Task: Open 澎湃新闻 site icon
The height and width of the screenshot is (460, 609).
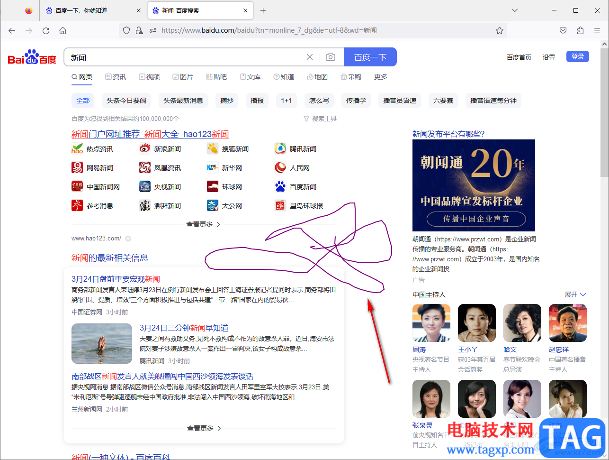Action: (145, 205)
